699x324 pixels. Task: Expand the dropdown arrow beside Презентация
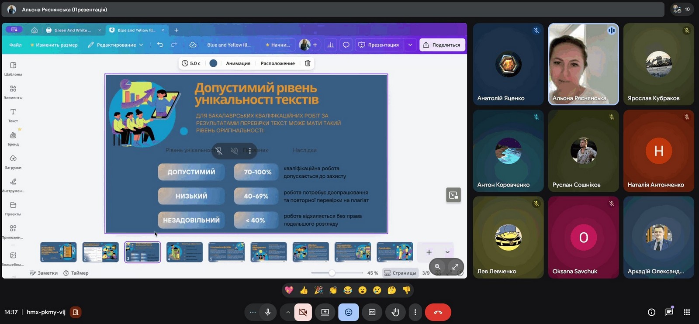coord(410,45)
